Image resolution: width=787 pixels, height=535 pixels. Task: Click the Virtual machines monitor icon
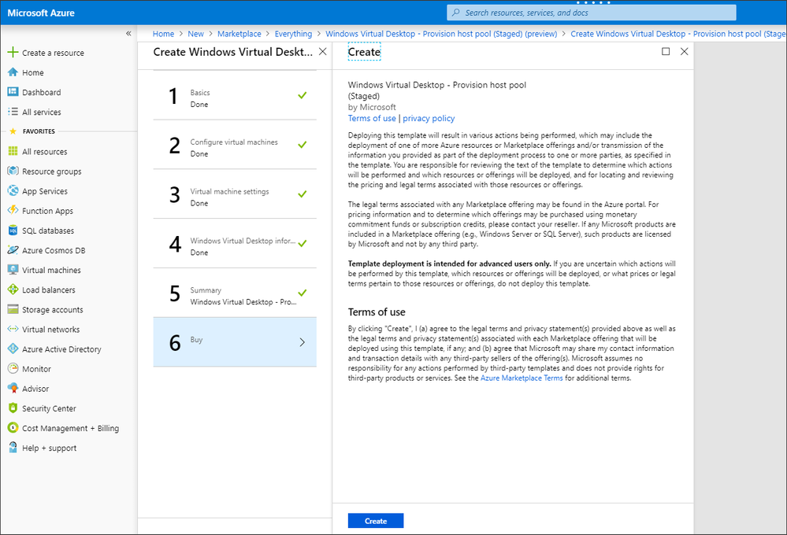[x=13, y=270]
